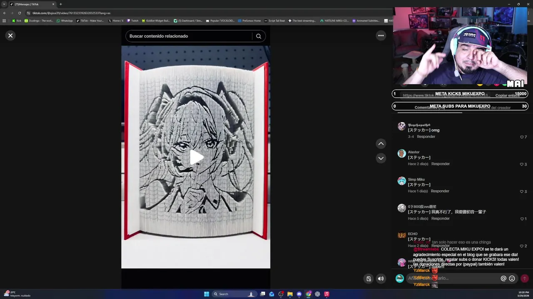Image resolution: width=533 pixels, height=299 pixels.
Task: Like Simp Miku's comment heart icon
Action: pos(522,191)
